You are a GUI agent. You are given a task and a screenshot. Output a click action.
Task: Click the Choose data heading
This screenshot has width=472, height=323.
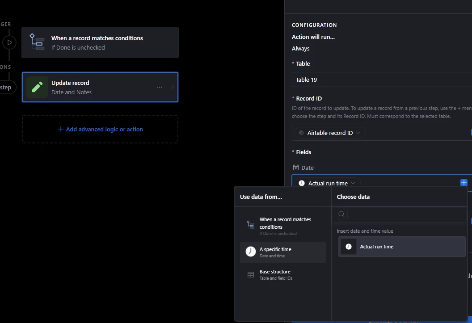[x=353, y=197]
